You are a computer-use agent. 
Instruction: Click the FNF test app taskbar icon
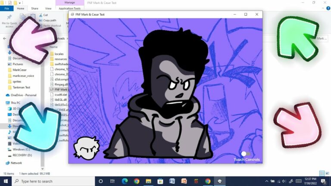pos(219,181)
